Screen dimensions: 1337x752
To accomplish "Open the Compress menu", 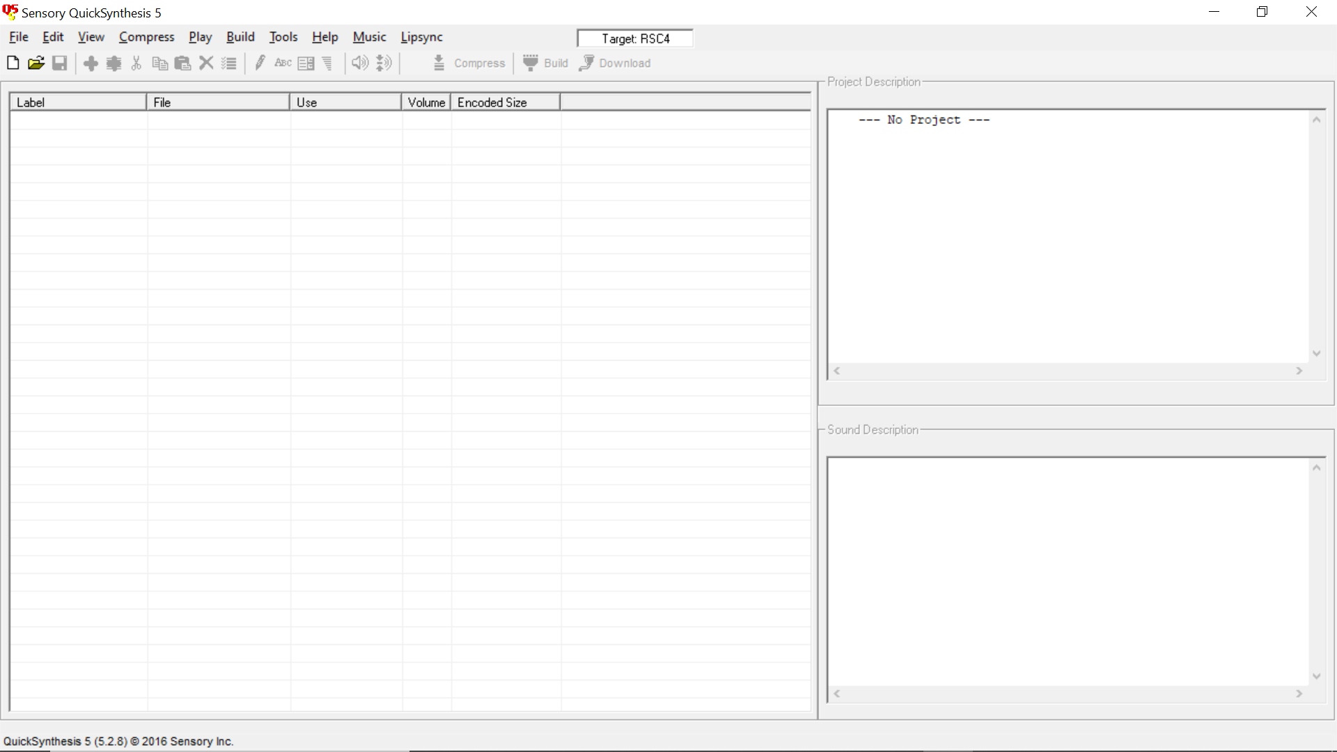I will point(147,37).
